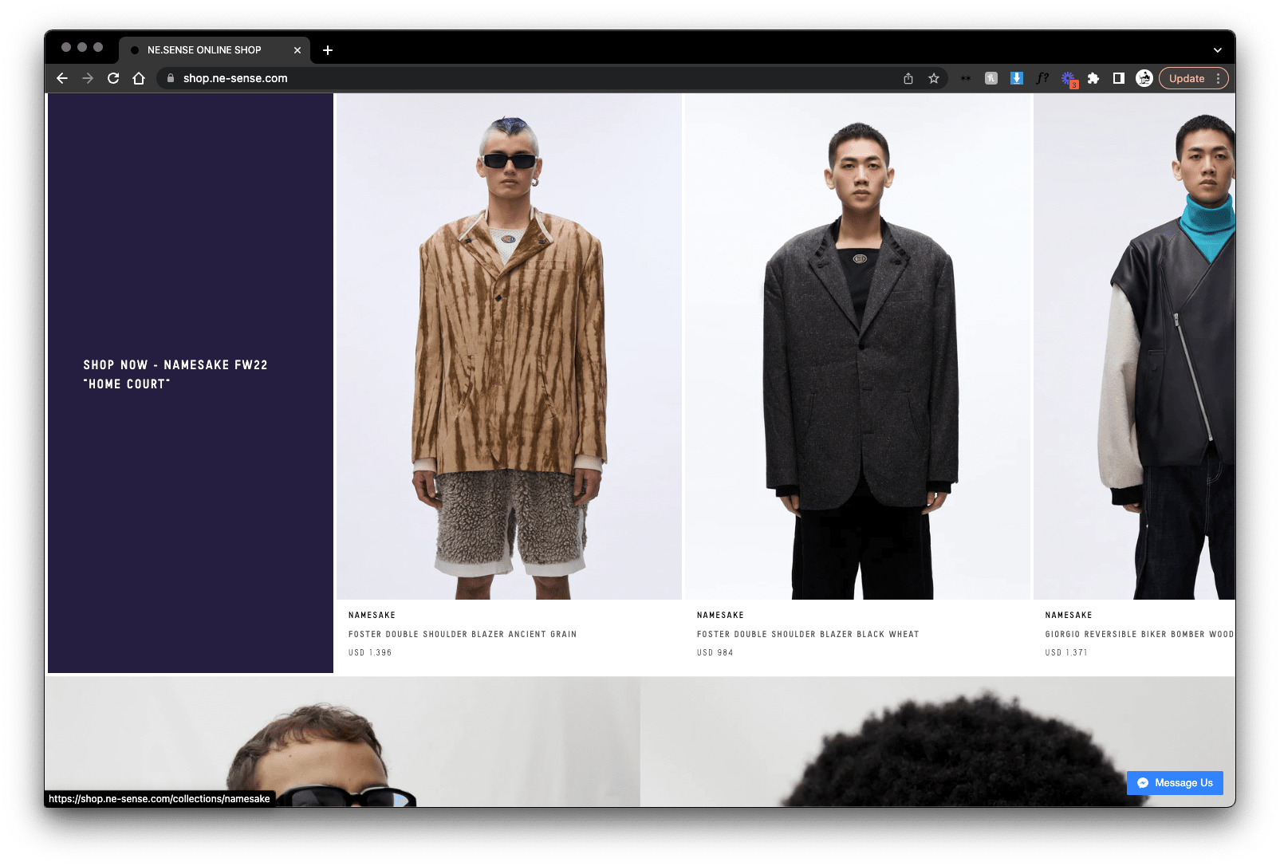Reload the current page
The image size is (1280, 866).
pos(113,78)
